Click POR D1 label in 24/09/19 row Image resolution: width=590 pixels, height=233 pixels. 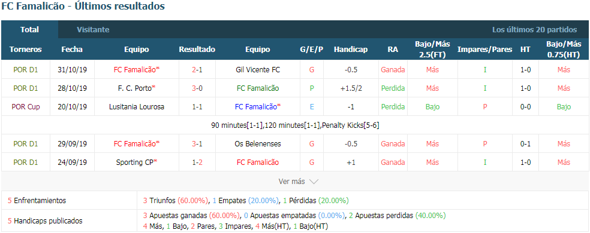[26, 163]
